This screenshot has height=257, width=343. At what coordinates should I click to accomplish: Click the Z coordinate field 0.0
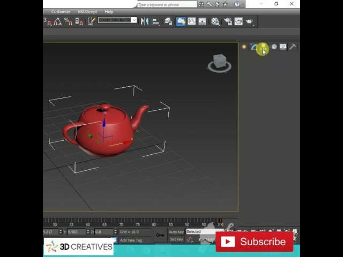click(104, 232)
